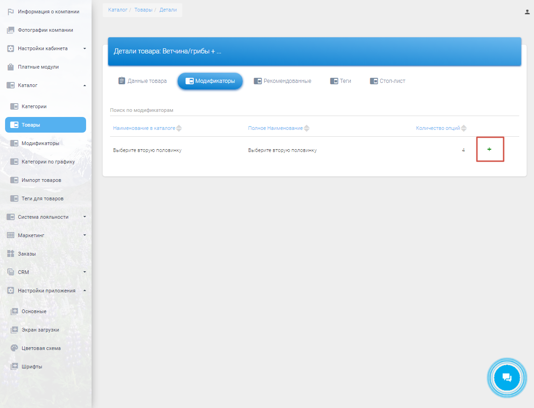Collapse the Каталог section
534x408 pixels.
click(x=84, y=85)
